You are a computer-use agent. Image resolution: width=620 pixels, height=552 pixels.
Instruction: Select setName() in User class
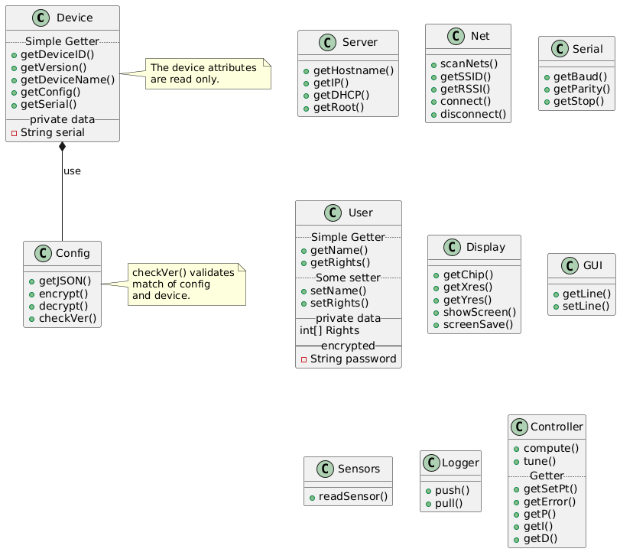point(338,291)
